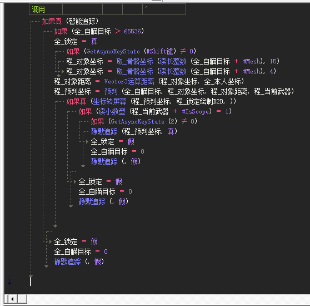
Task: Place cursor on the value 65536
Action: click(x=132, y=31)
